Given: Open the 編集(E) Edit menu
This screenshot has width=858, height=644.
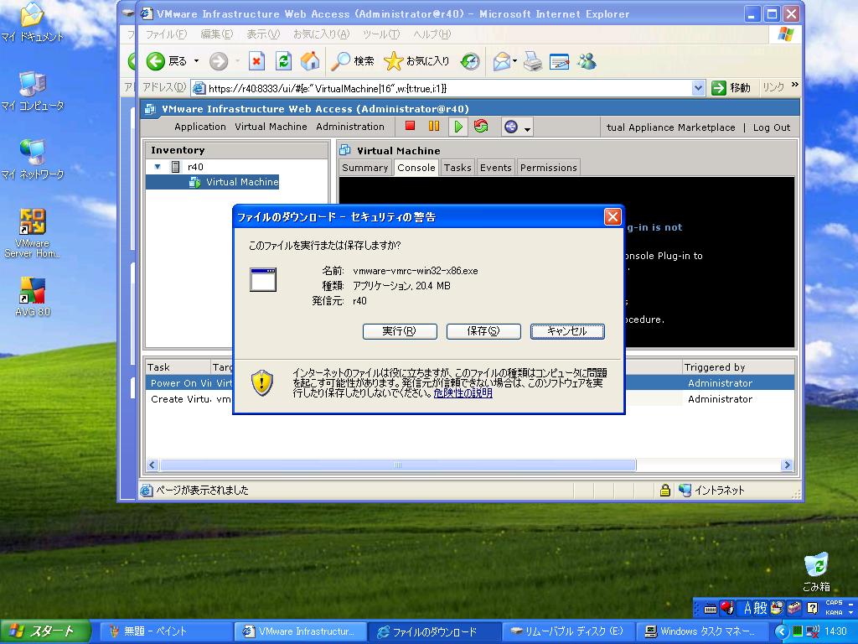Looking at the screenshot, I should pyautogui.click(x=216, y=34).
